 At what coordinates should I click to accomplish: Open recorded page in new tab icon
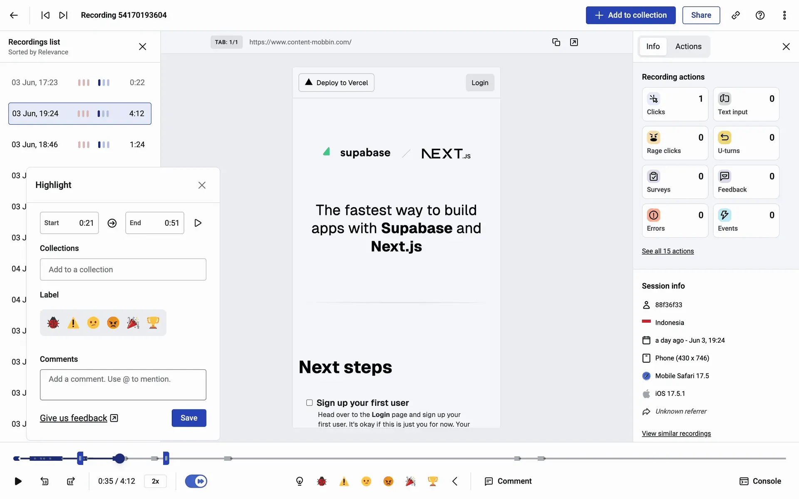(574, 42)
